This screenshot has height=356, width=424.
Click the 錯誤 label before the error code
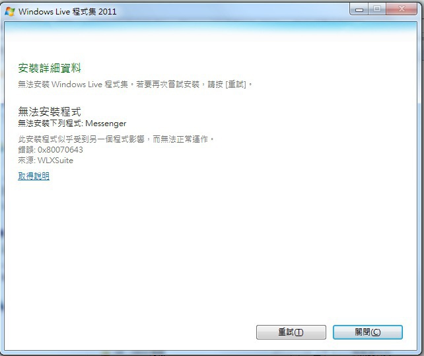click(x=26, y=149)
